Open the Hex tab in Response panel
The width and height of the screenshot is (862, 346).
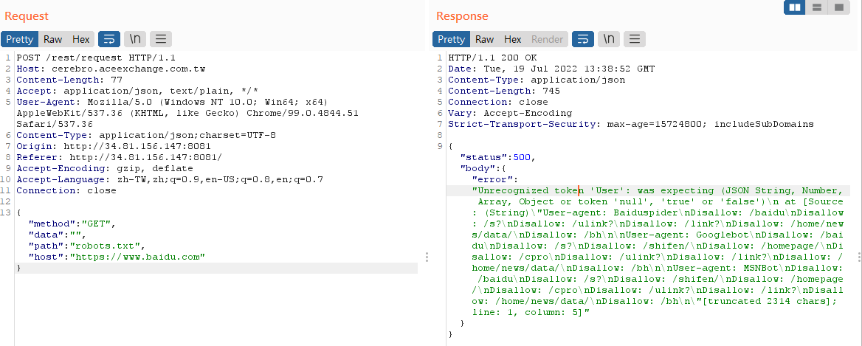[x=512, y=39]
